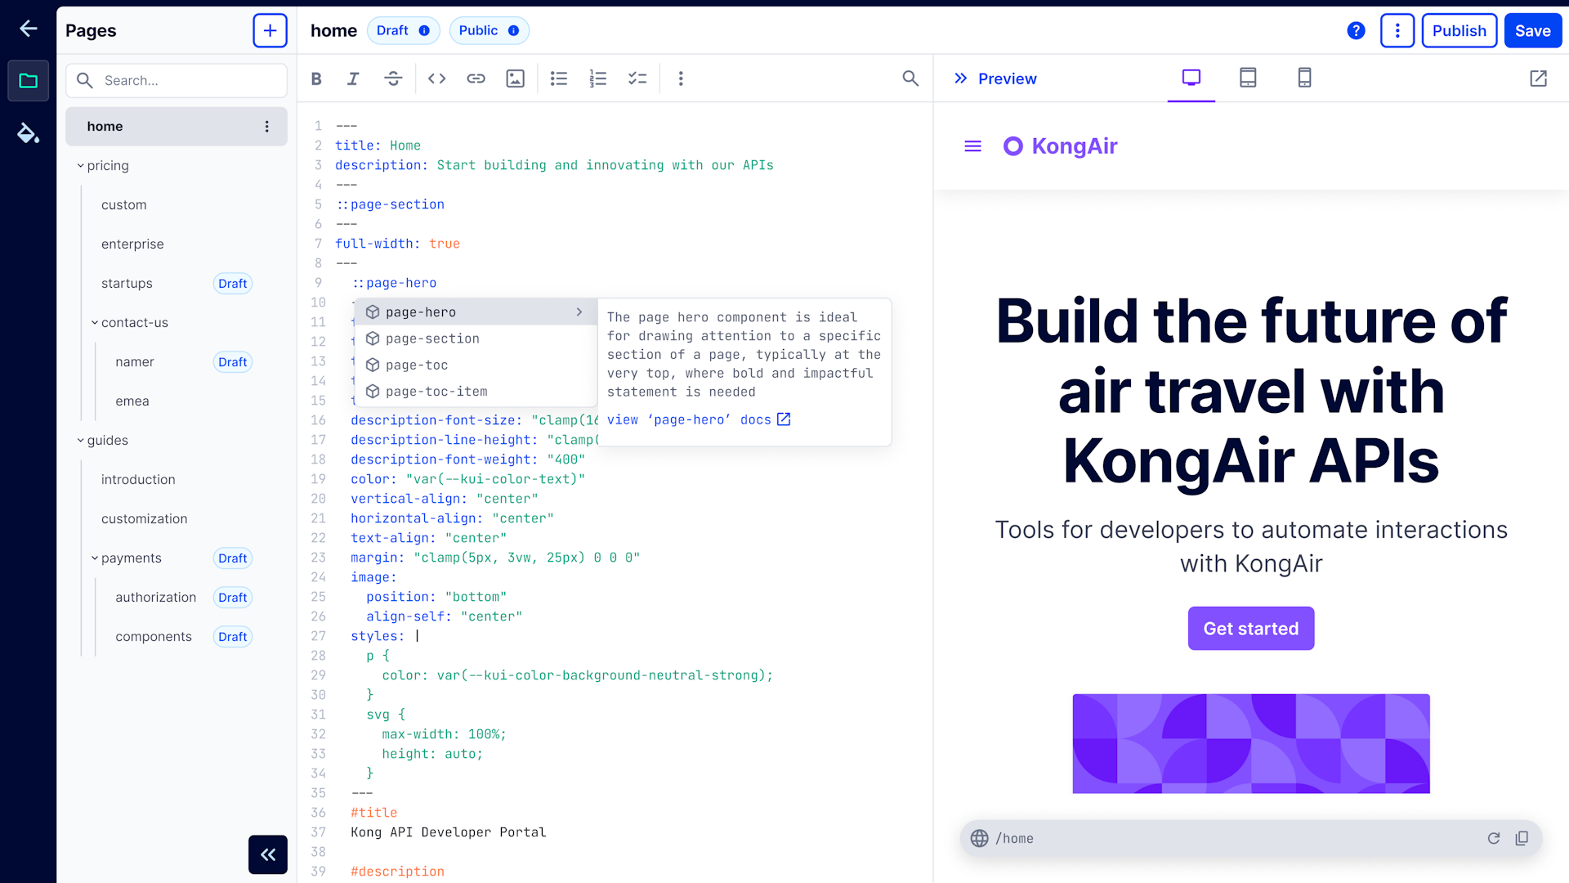
Task: Insert a hyperlink
Action: pyautogui.click(x=476, y=78)
